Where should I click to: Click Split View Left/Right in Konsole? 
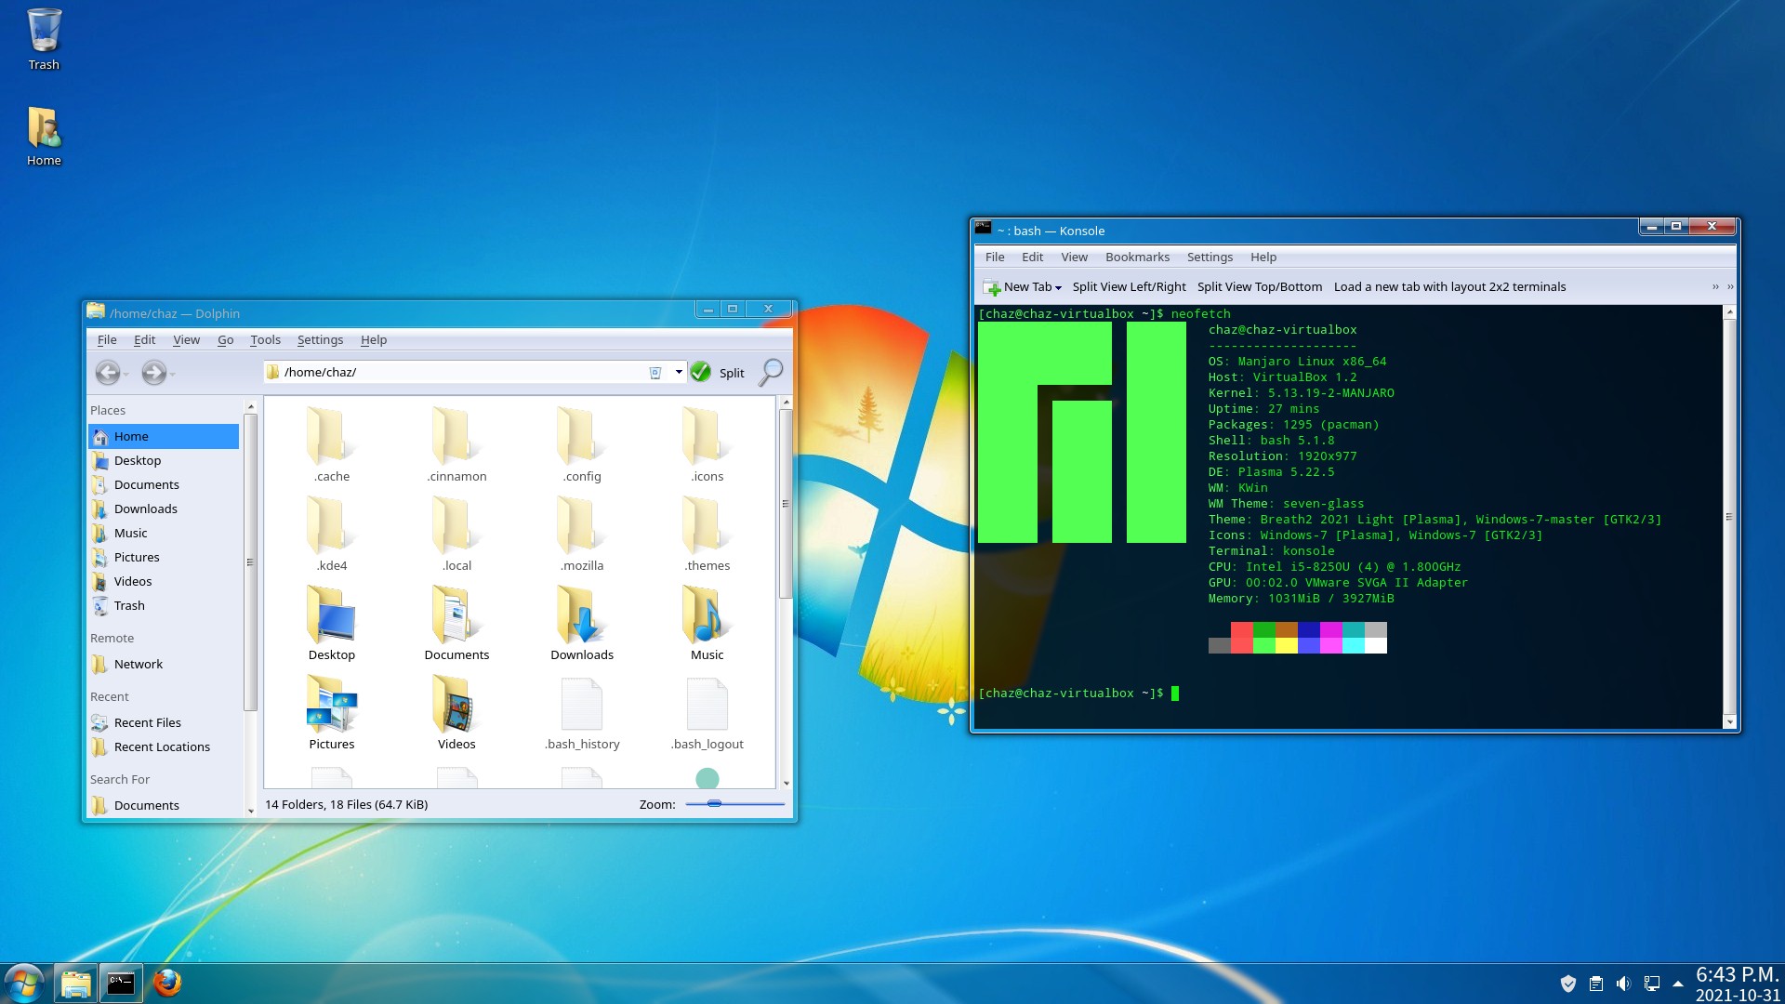(x=1129, y=287)
